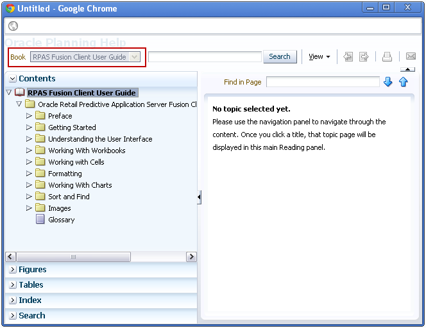
Task: Collapse Oracle Retail Predictive Application Server node
Action: tap(19, 104)
